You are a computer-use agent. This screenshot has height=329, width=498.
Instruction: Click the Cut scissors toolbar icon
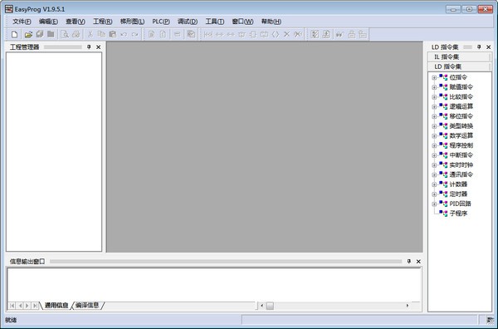(x=90, y=34)
